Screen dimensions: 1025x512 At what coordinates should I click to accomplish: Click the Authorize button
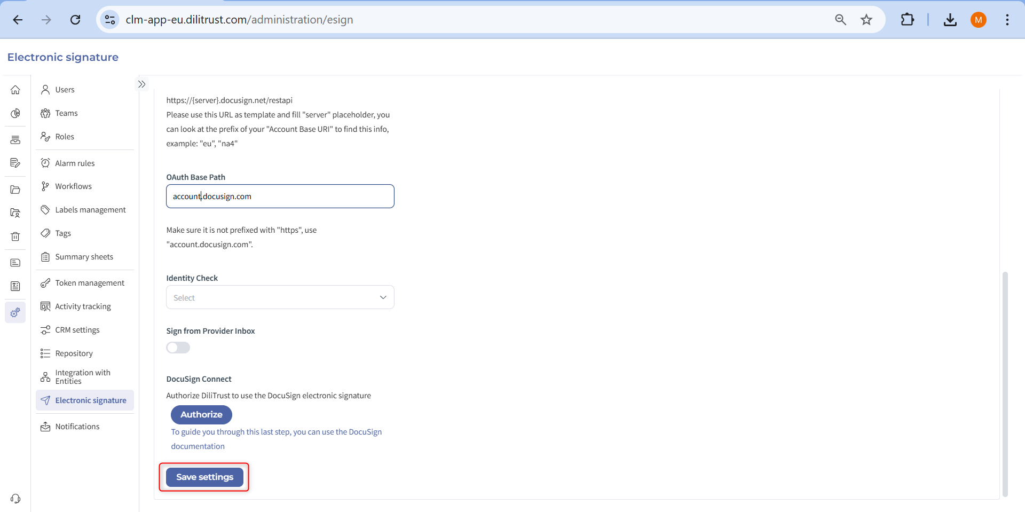pos(201,415)
